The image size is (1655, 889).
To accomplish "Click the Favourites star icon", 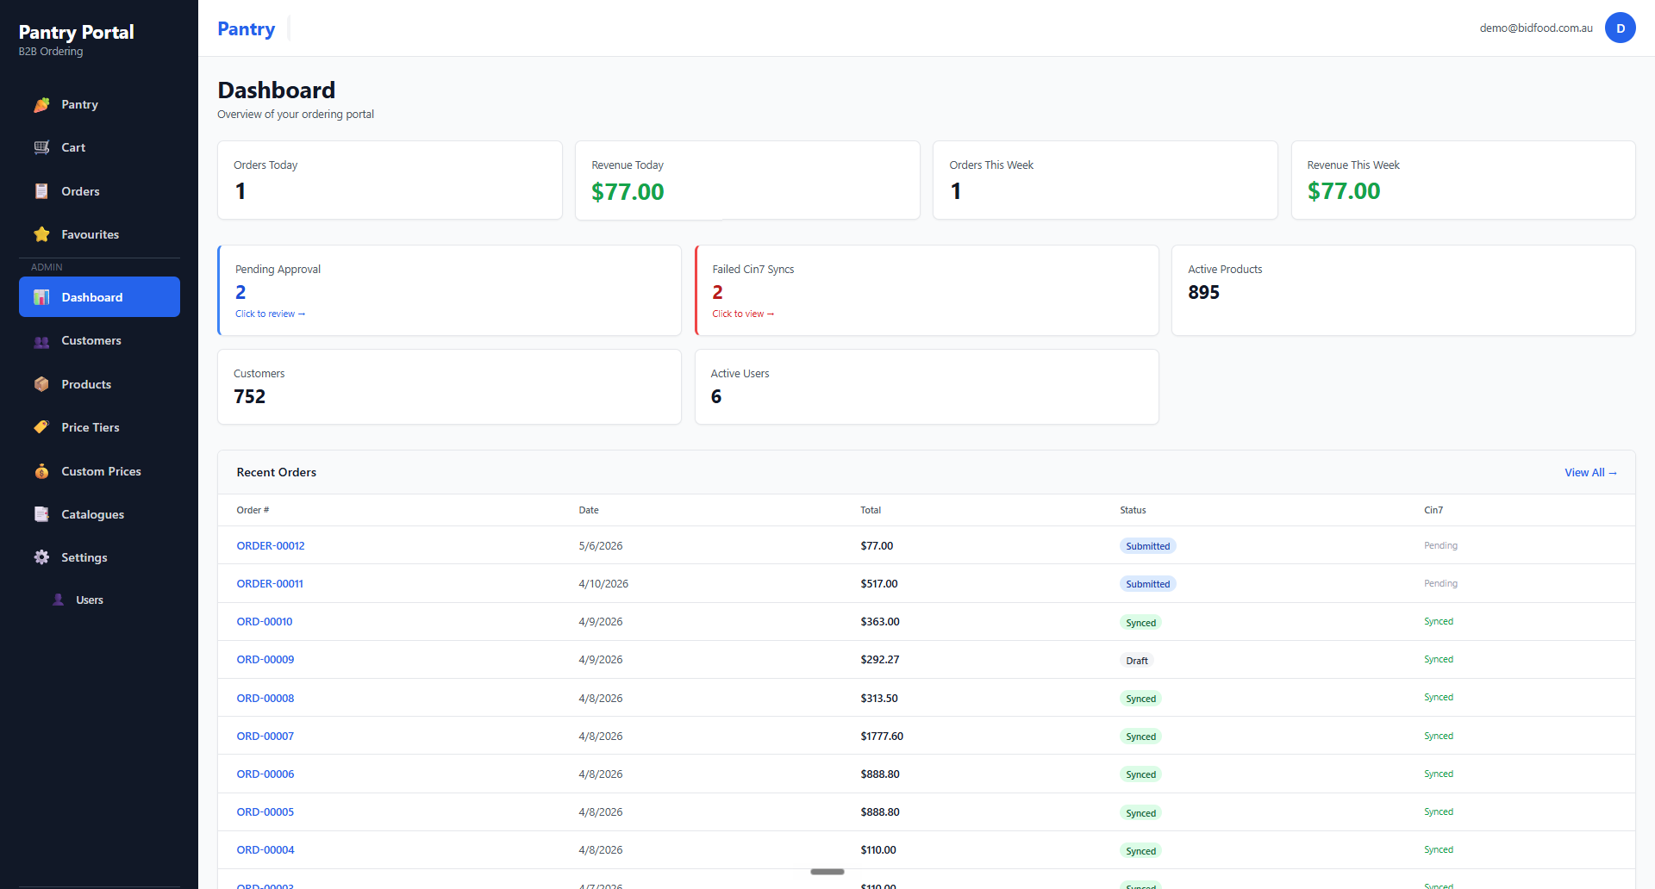I will click(x=41, y=234).
